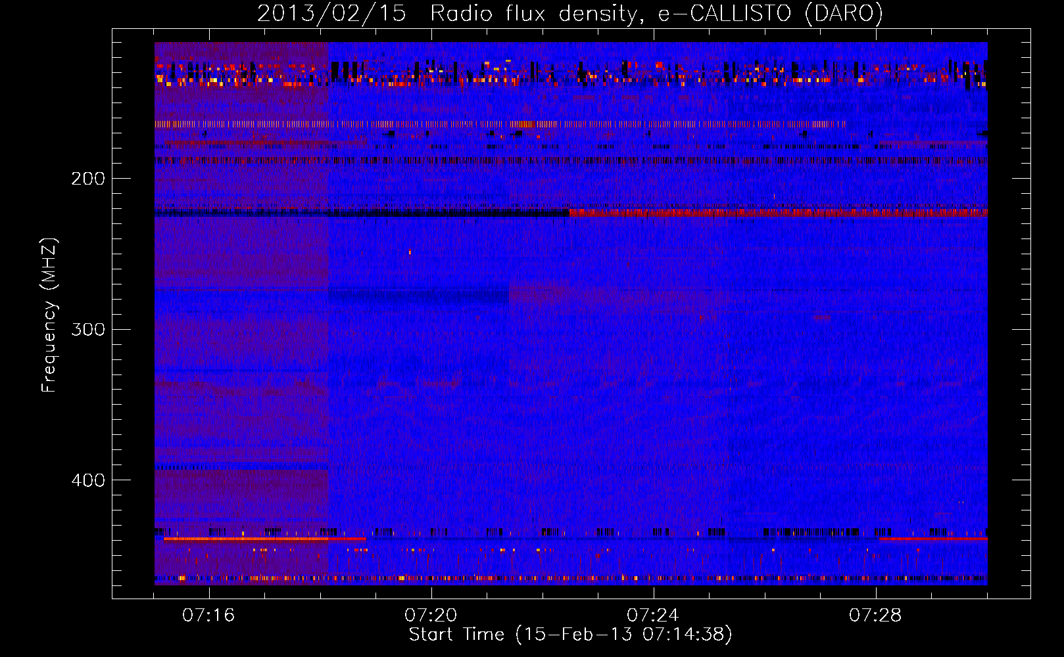Click the '07:16' time axis label
Screen dimensions: 1064x657
(x=208, y=616)
